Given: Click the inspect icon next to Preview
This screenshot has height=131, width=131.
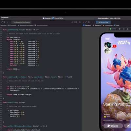Looking at the screenshot, I should point(120,29).
